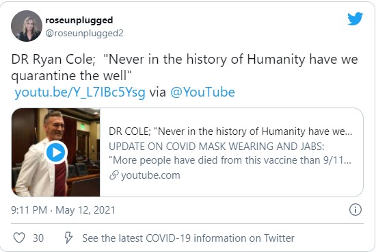This screenshot has height=252, width=376.
Task: Open the roseunplugged display name
Action: point(79,20)
